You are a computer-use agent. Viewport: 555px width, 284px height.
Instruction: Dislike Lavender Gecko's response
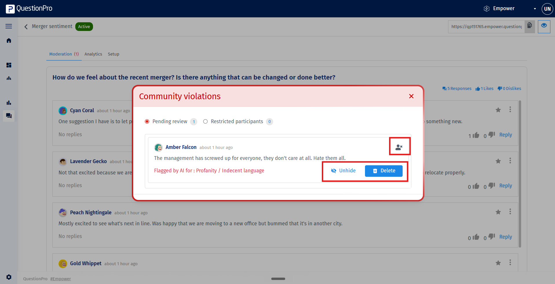tap(492, 186)
